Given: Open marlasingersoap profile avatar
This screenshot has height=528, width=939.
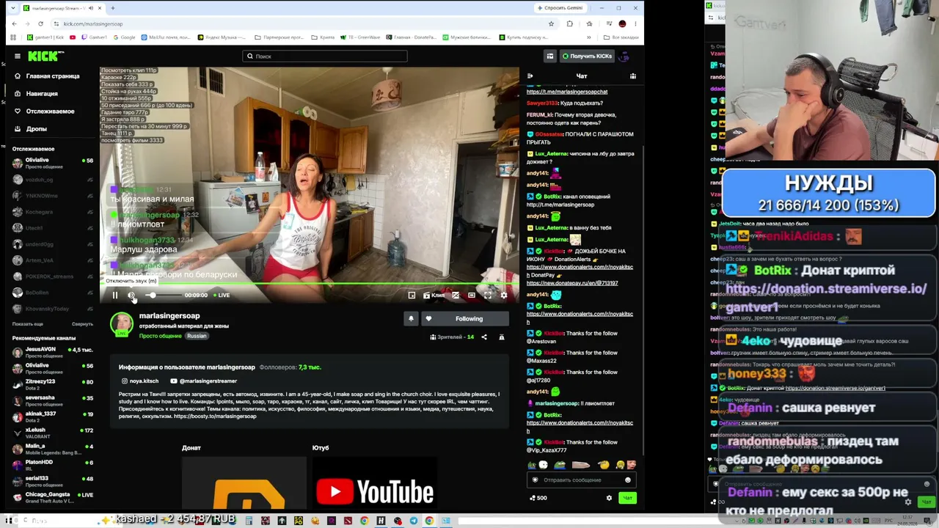Looking at the screenshot, I should [122, 324].
